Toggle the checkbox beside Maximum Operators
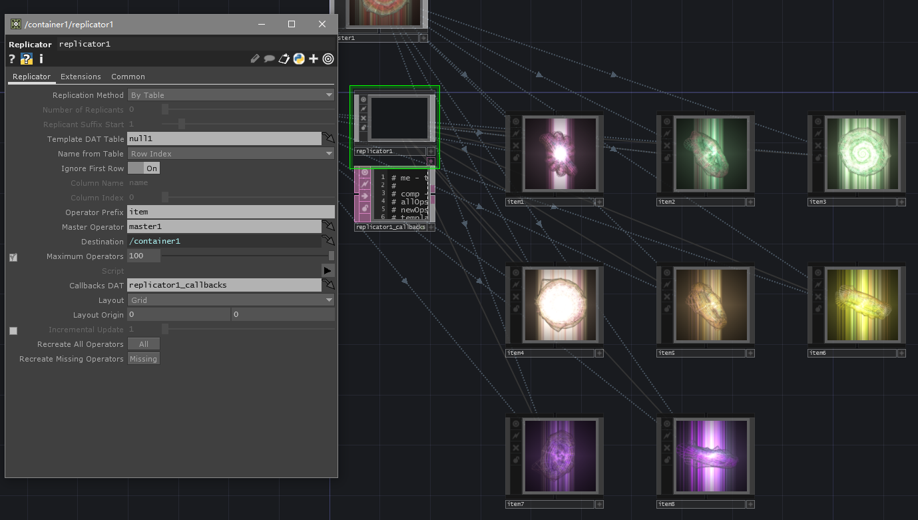The height and width of the screenshot is (520, 918). click(x=13, y=256)
